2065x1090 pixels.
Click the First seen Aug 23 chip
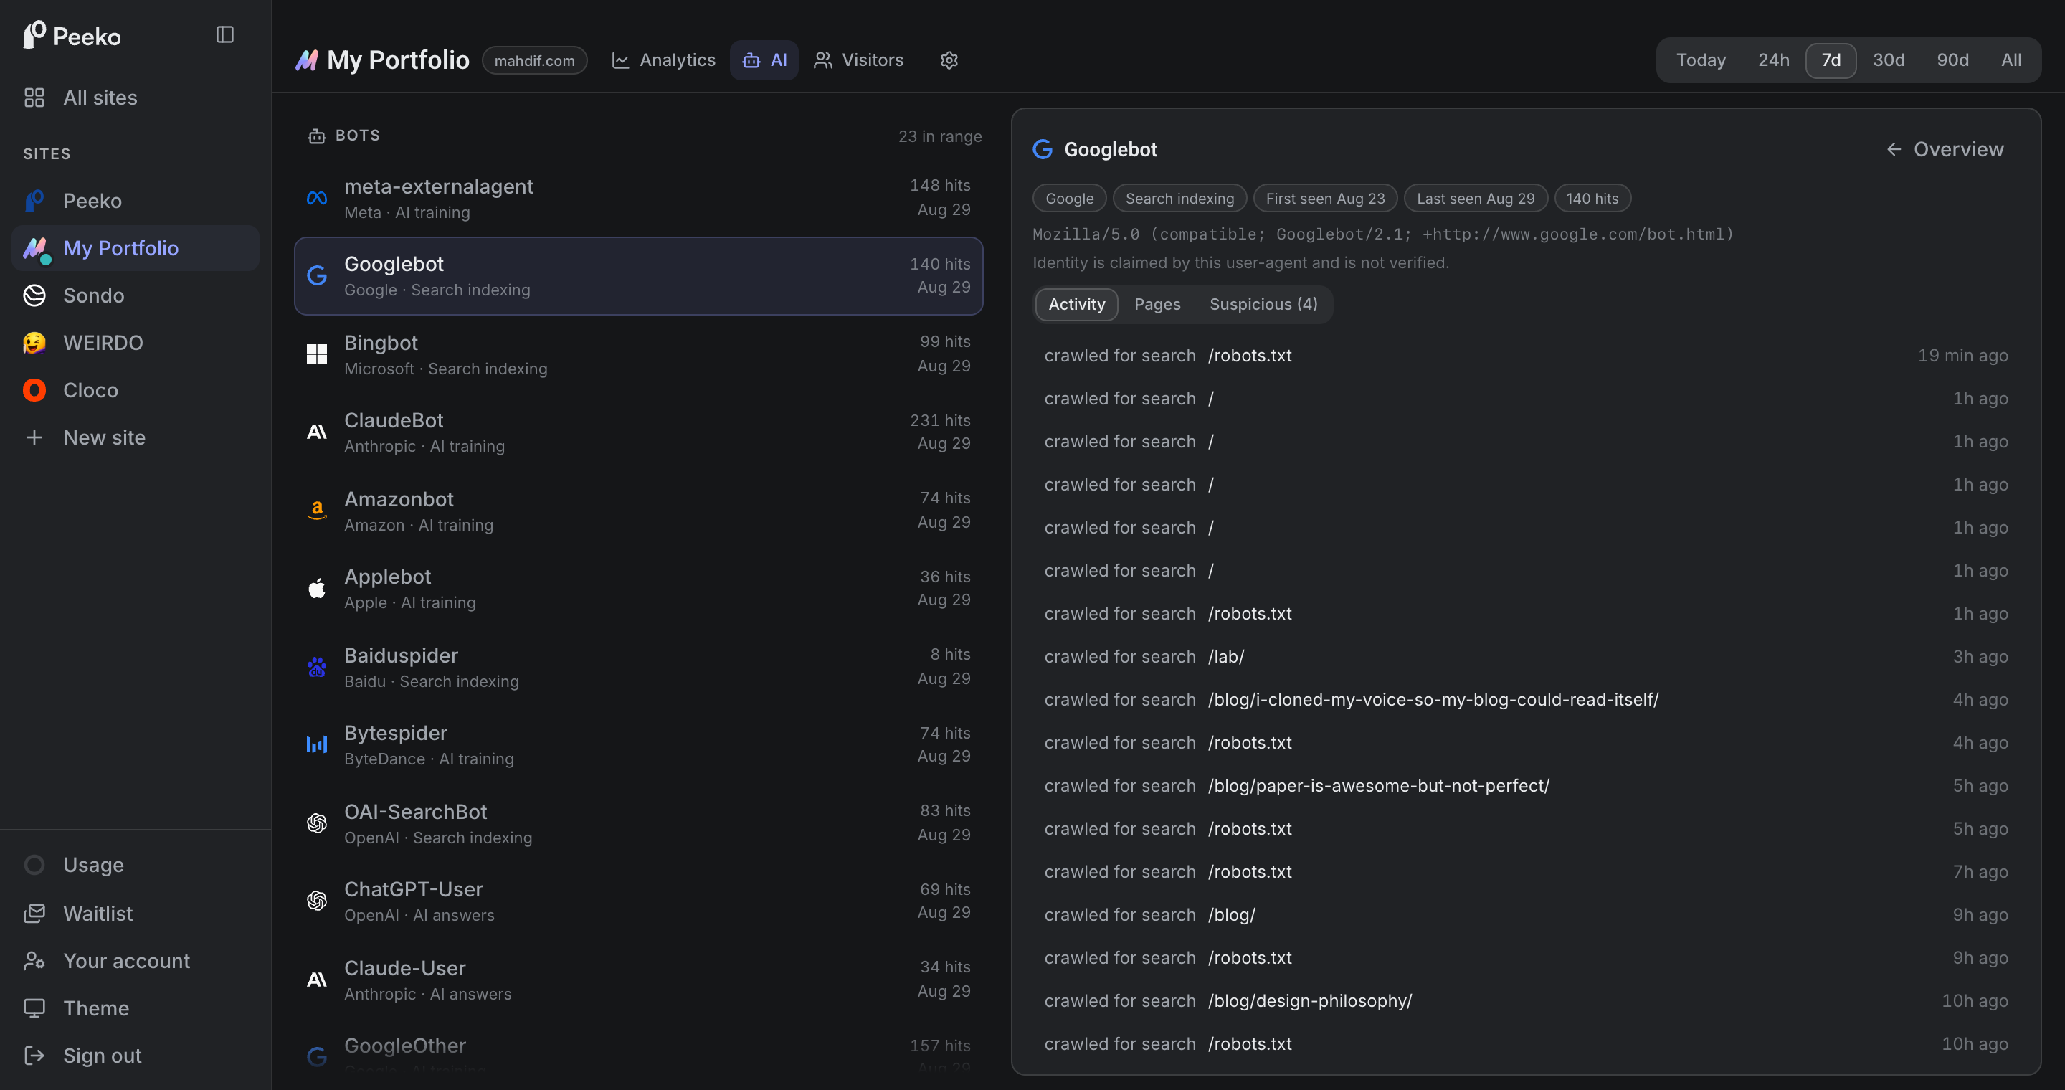pyautogui.click(x=1325, y=198)
